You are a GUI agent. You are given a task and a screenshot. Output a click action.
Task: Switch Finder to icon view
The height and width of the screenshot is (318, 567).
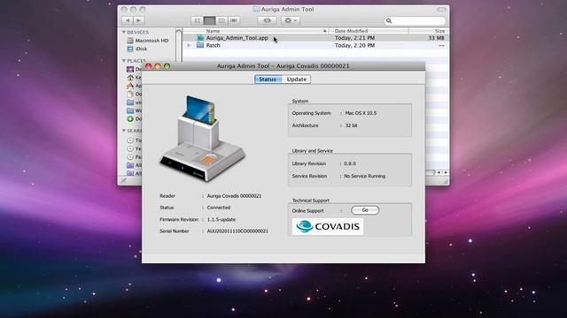click(197, 20)
